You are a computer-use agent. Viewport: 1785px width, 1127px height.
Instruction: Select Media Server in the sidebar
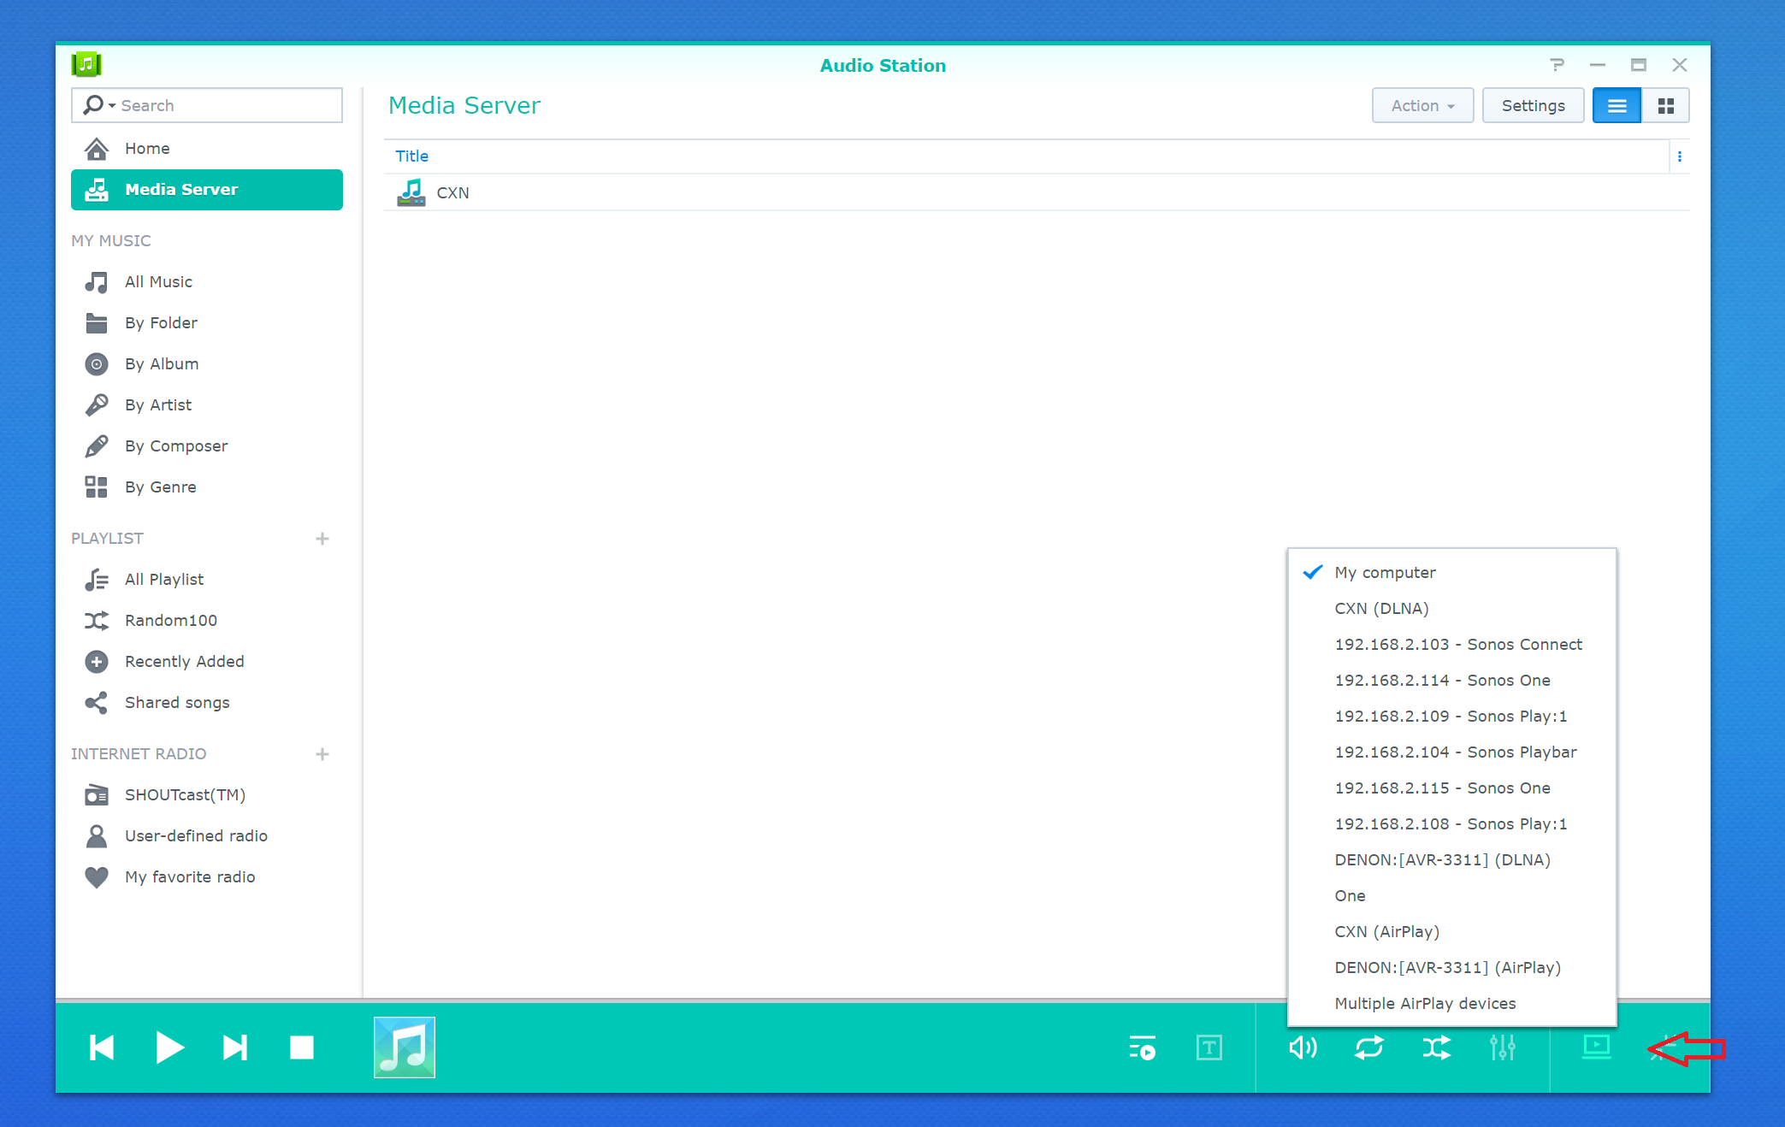point(207,190)
